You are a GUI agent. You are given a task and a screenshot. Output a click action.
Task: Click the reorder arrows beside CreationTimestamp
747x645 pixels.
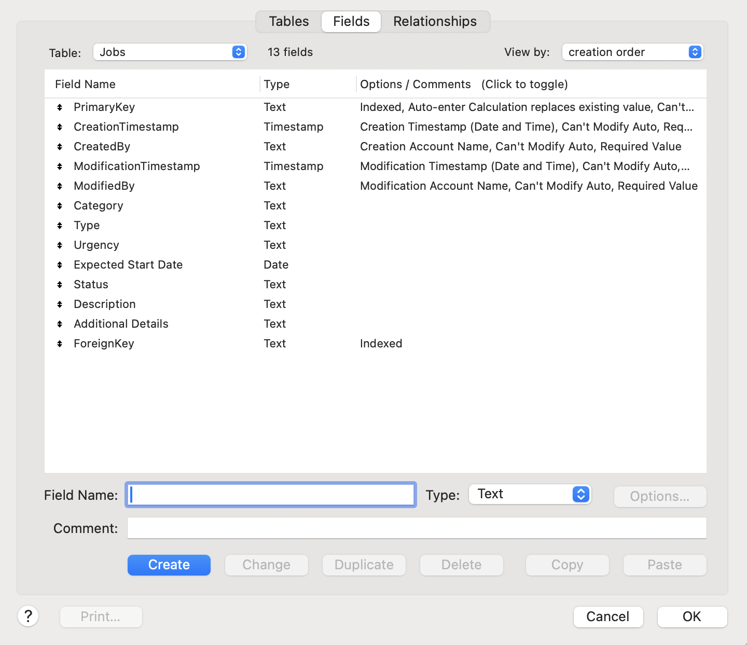(59, 127)
